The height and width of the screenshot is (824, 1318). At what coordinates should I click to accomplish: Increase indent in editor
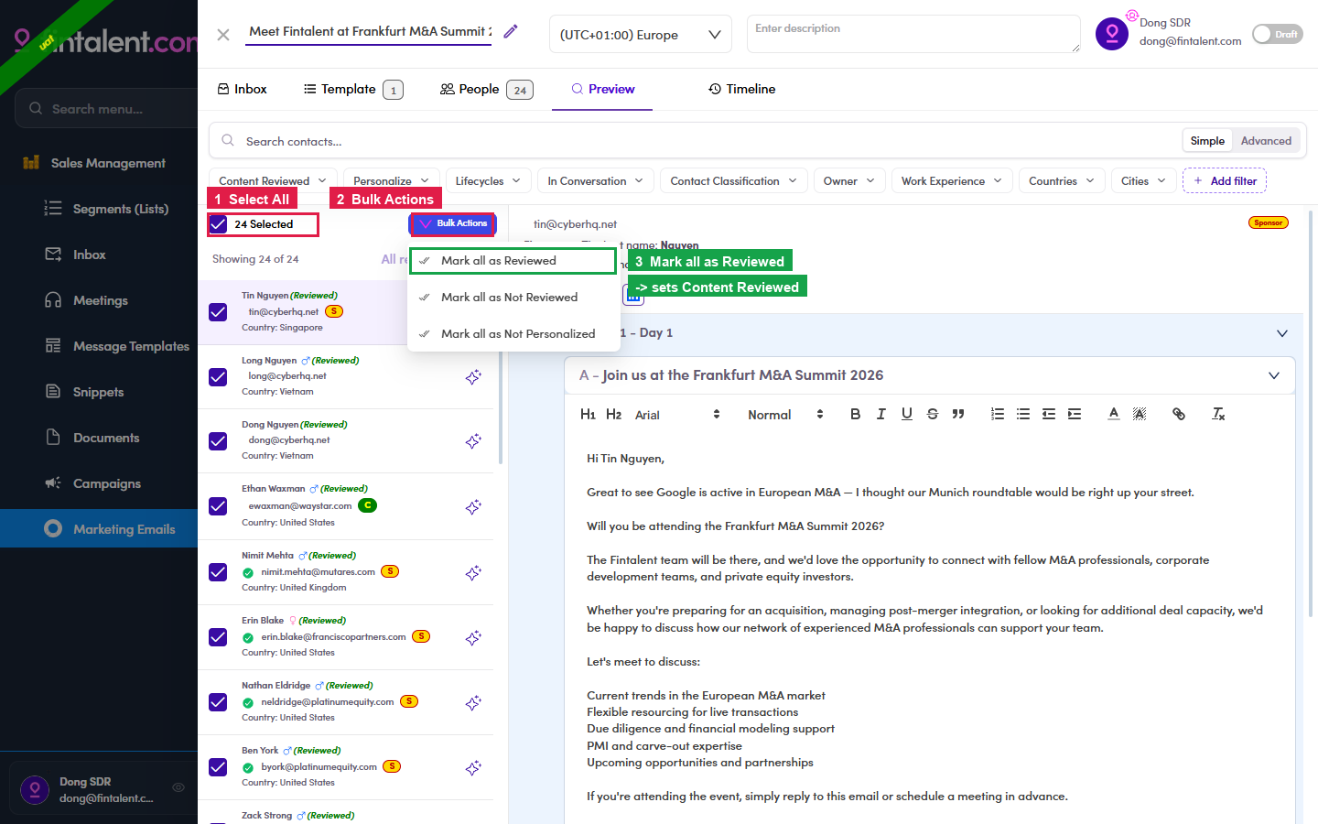pyautogui.click(x=1075, y=414)
